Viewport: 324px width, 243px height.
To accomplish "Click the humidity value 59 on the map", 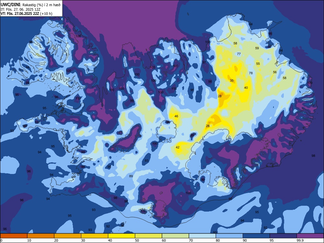I will click(257, 48).
